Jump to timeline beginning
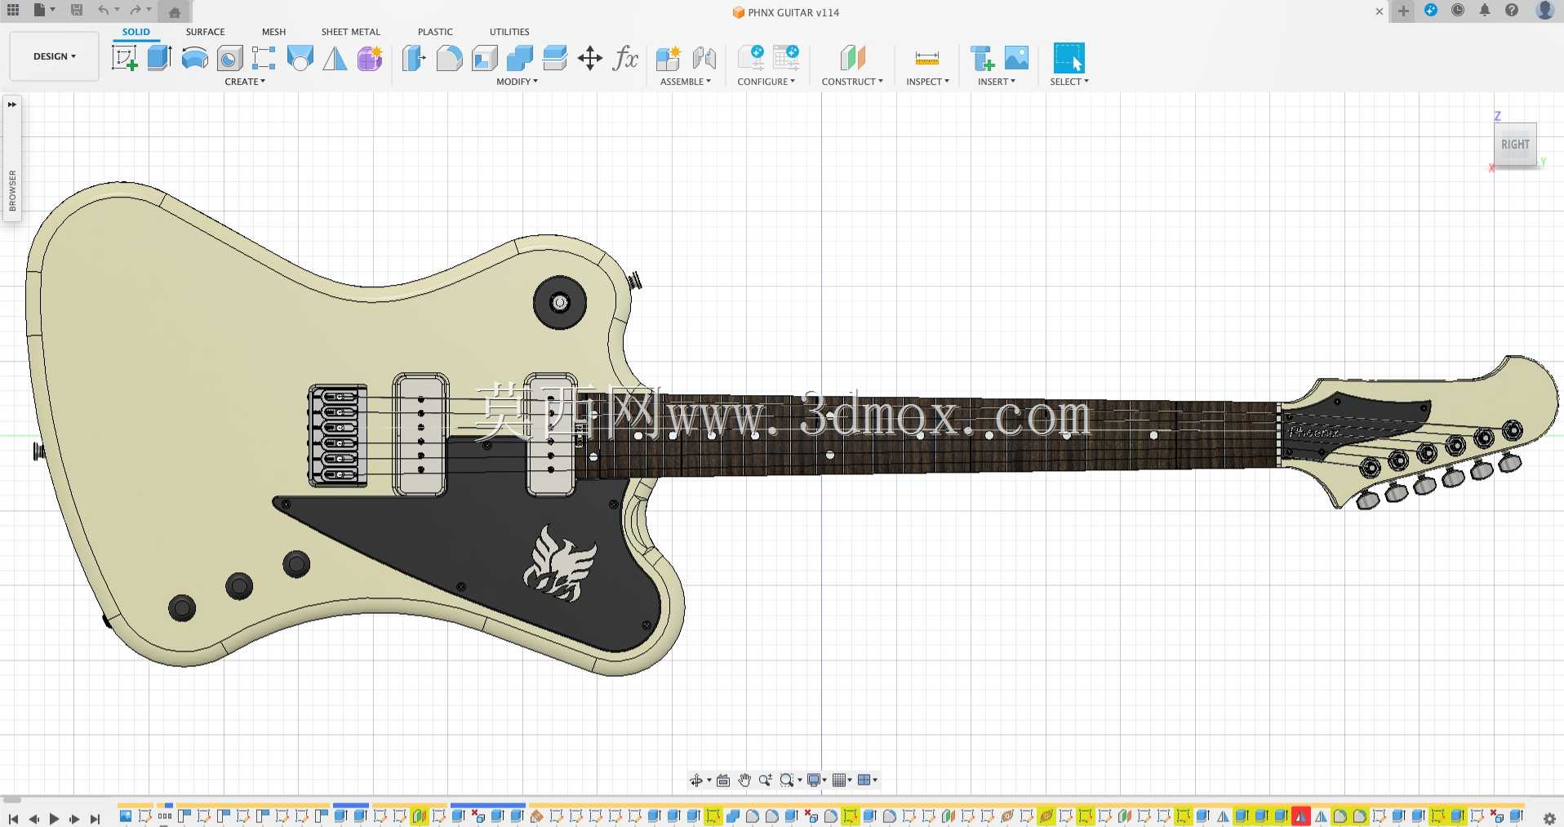Image resolution: width=1564 pixels, height=827 pixels. [x=13, y=819]
